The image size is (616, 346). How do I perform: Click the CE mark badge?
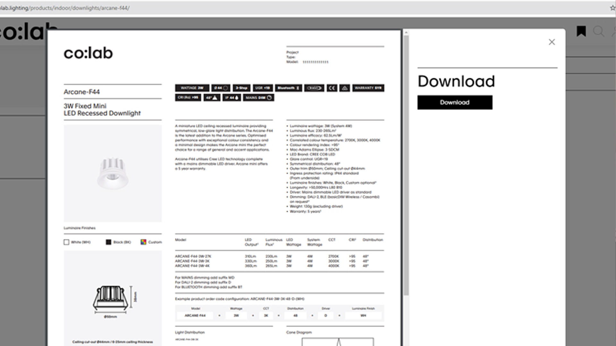(332, 88)
